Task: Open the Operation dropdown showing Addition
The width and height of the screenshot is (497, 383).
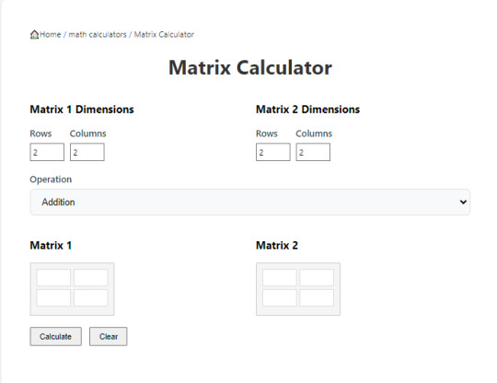Action: tap(250, 202)
